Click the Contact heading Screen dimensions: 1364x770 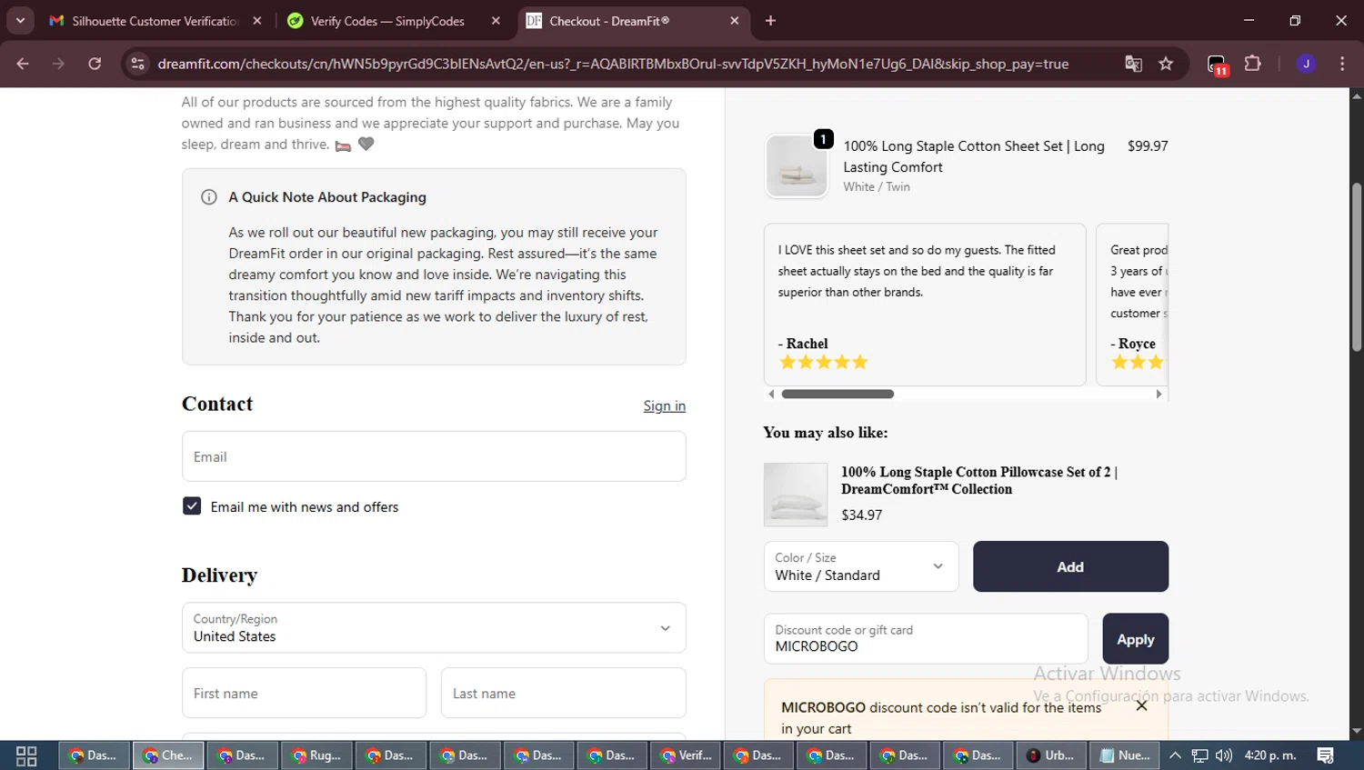coord(217,404)
